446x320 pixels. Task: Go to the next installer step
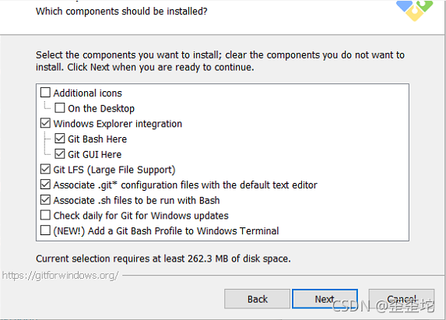click(325, 299)
